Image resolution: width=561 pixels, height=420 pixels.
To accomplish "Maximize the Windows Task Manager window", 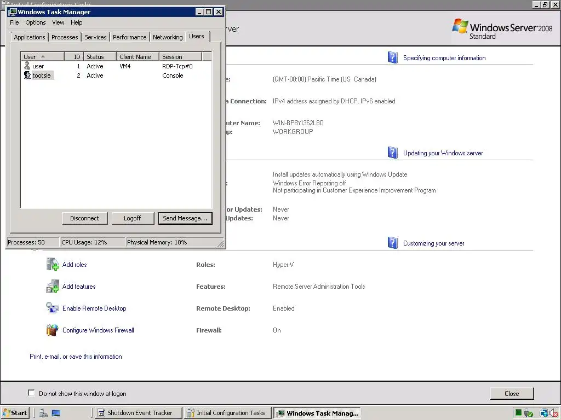I will [x=209, y=12].
